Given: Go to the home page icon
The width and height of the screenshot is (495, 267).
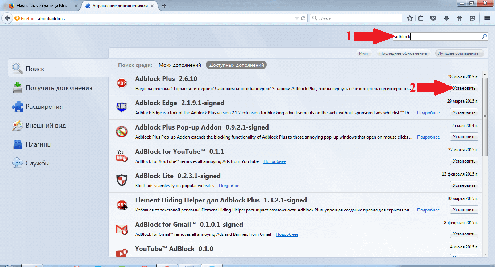Looking at the screenshot, I should 459,18.
